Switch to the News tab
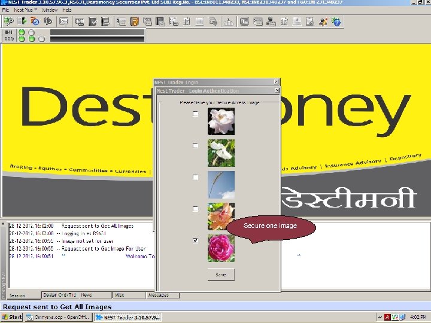 point(95,295)
